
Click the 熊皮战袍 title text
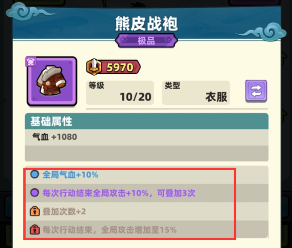tap(146, 24)
